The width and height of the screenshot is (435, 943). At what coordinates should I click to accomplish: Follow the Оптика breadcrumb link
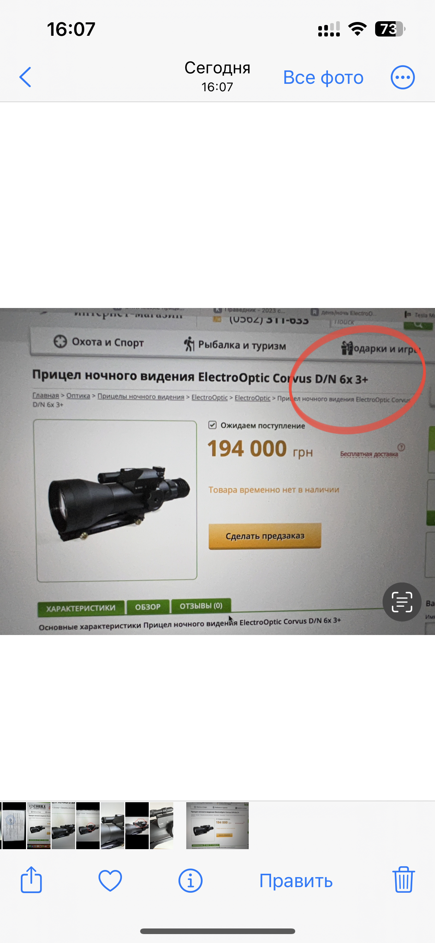[x=78, y=396]
